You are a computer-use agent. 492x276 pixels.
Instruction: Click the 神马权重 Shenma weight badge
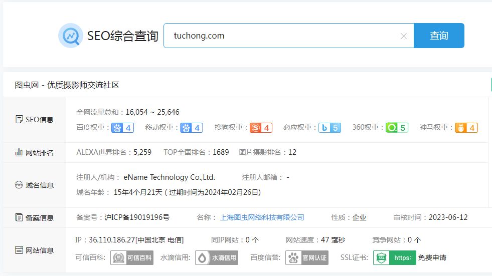[x=466, y=128]
